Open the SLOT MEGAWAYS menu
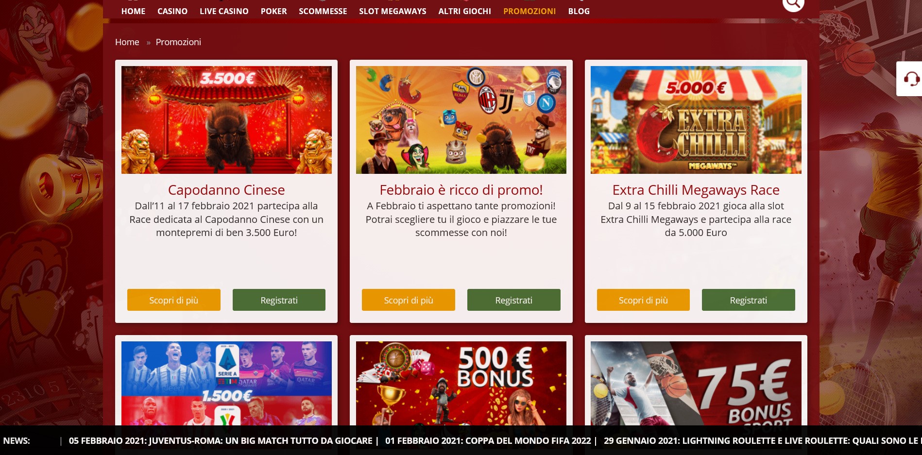The image size is (922, 455). point(393,11)
